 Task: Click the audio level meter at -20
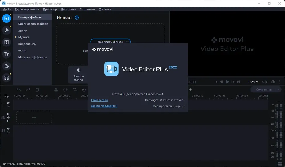pos(272,131)
